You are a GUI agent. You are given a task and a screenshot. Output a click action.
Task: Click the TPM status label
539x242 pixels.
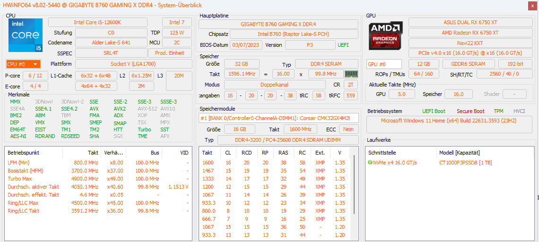click(498, 111)
